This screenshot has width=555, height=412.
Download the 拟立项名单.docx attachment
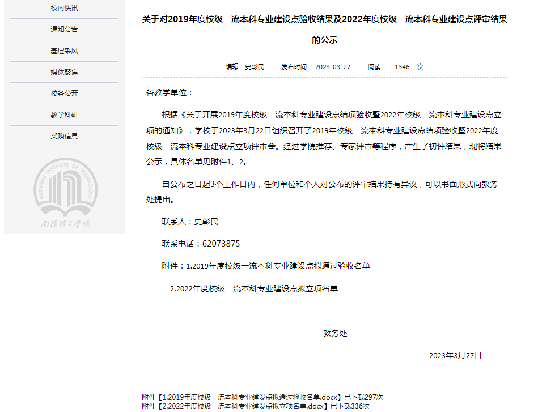(x=243, y=406)
